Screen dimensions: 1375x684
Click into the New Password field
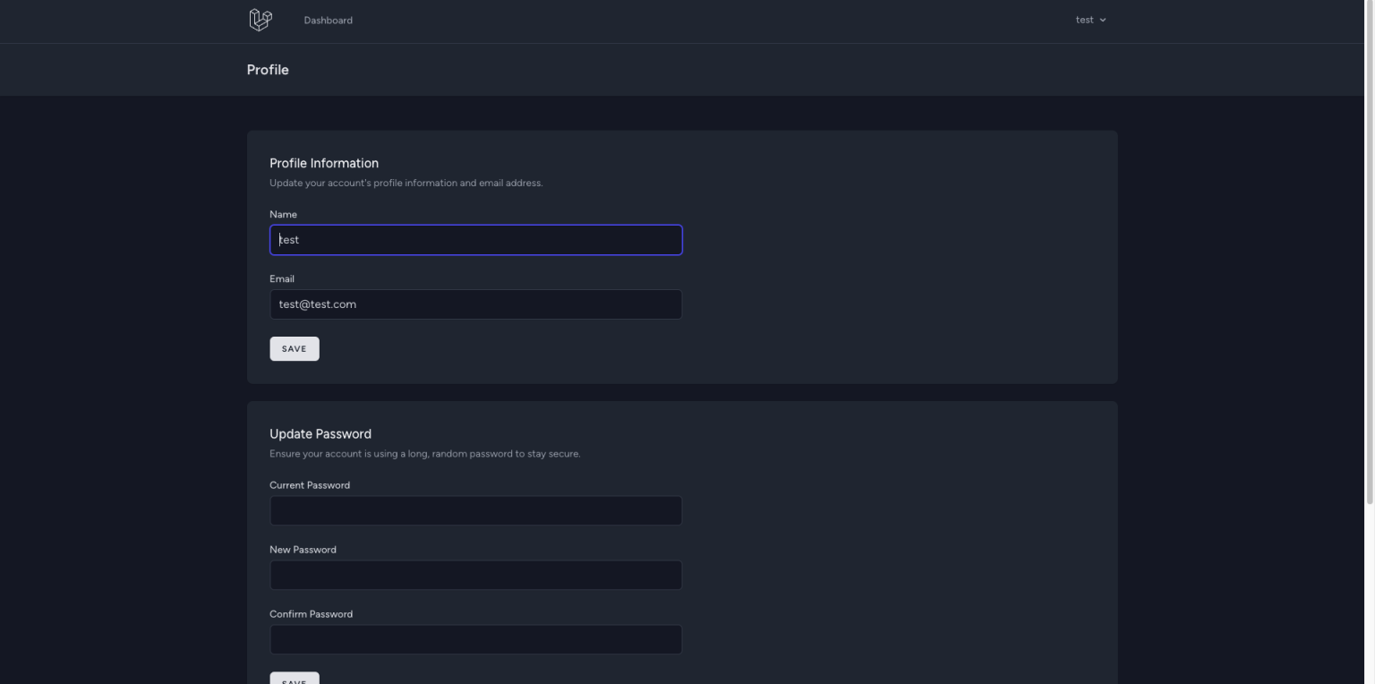(x=475, y=575)
